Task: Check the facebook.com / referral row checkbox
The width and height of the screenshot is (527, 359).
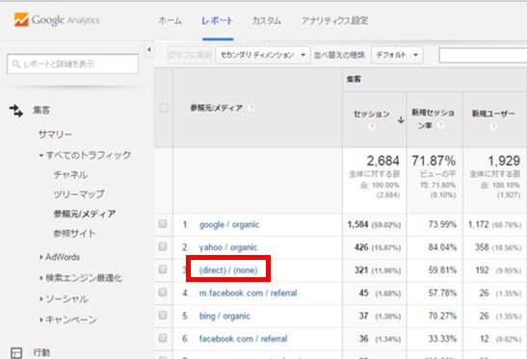Action: [163, 338]
